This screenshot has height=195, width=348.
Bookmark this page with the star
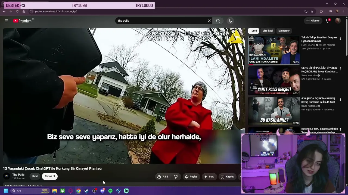coord(312,11)
